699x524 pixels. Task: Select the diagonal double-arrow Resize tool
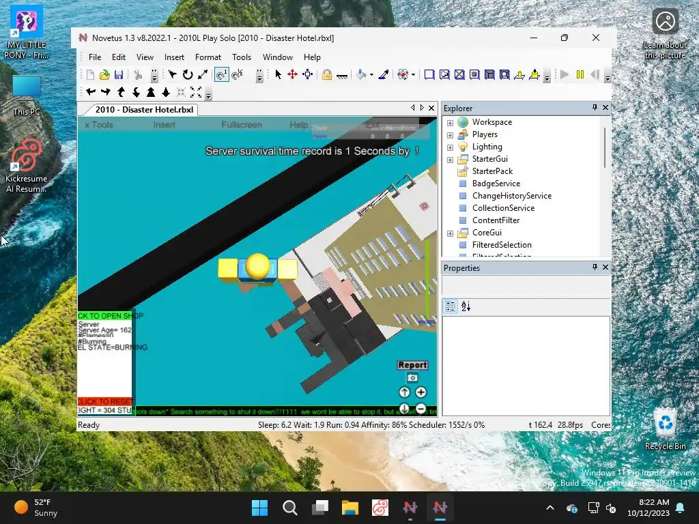203,75
